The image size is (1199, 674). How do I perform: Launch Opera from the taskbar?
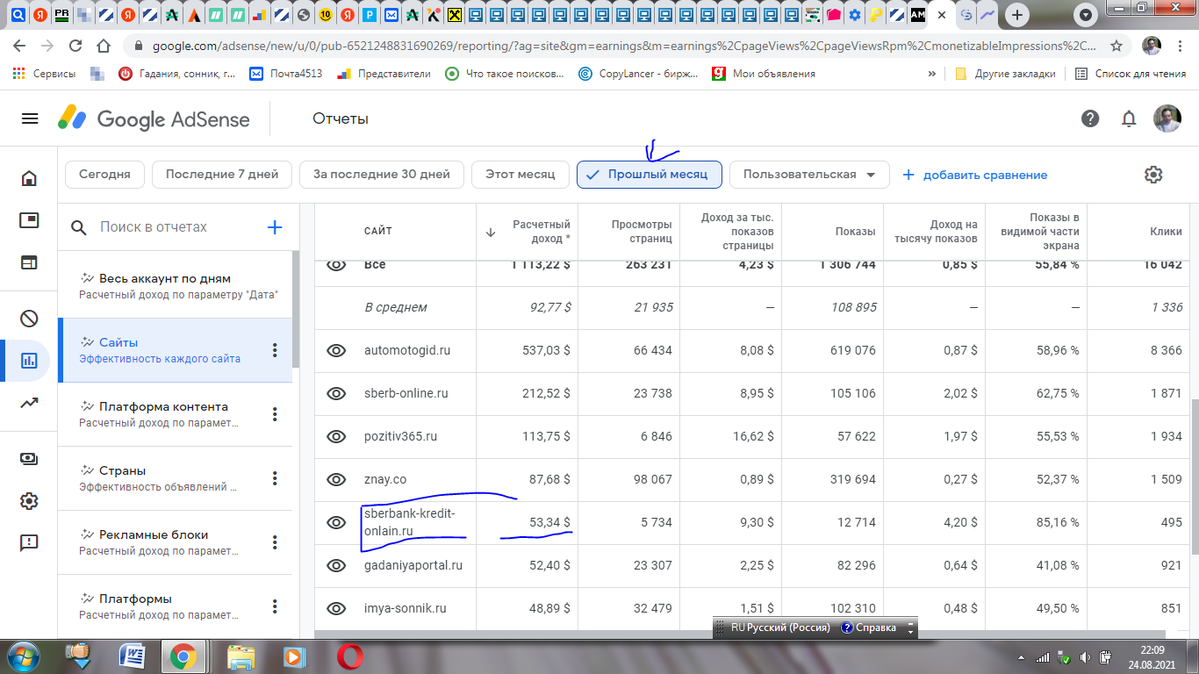click(x=350, y=656)
